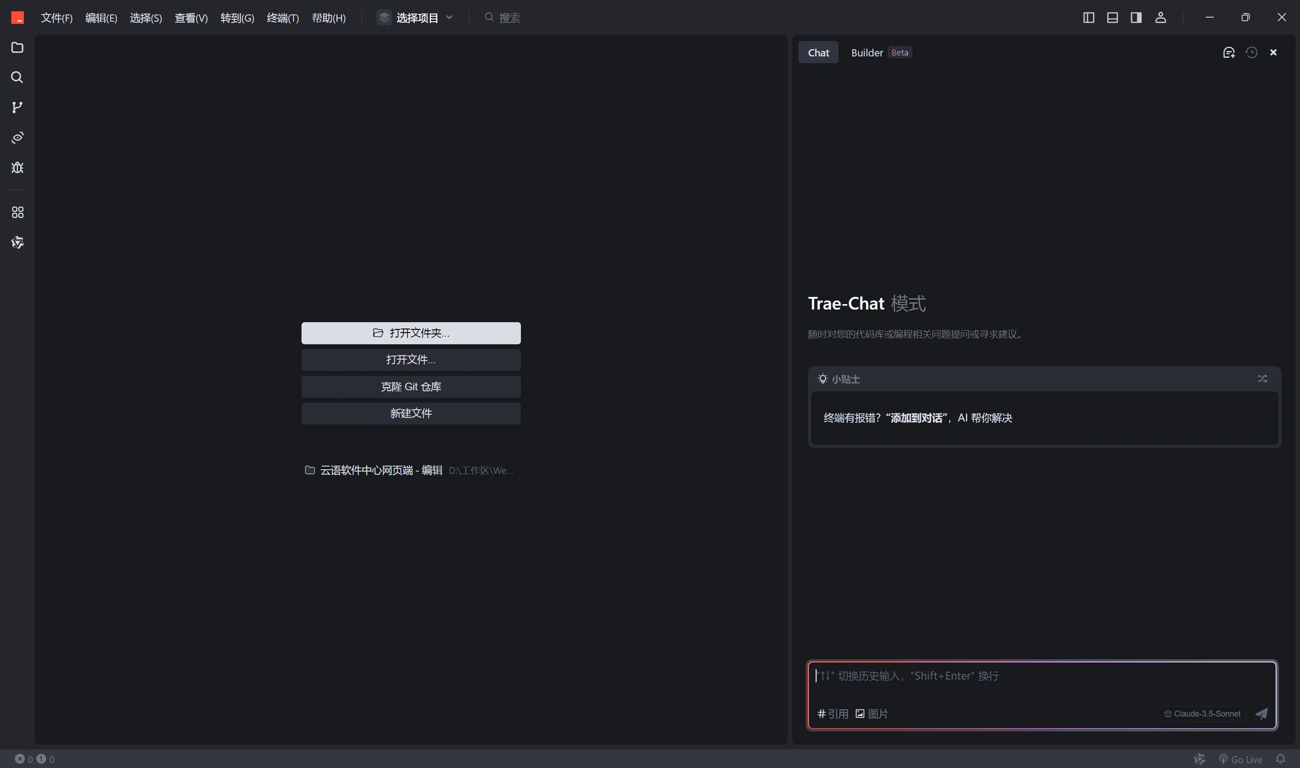The height and width of the screenshot is (768, 1300).
Task: Click the 打开文件夹 open folder button
Action: [410, 333]
